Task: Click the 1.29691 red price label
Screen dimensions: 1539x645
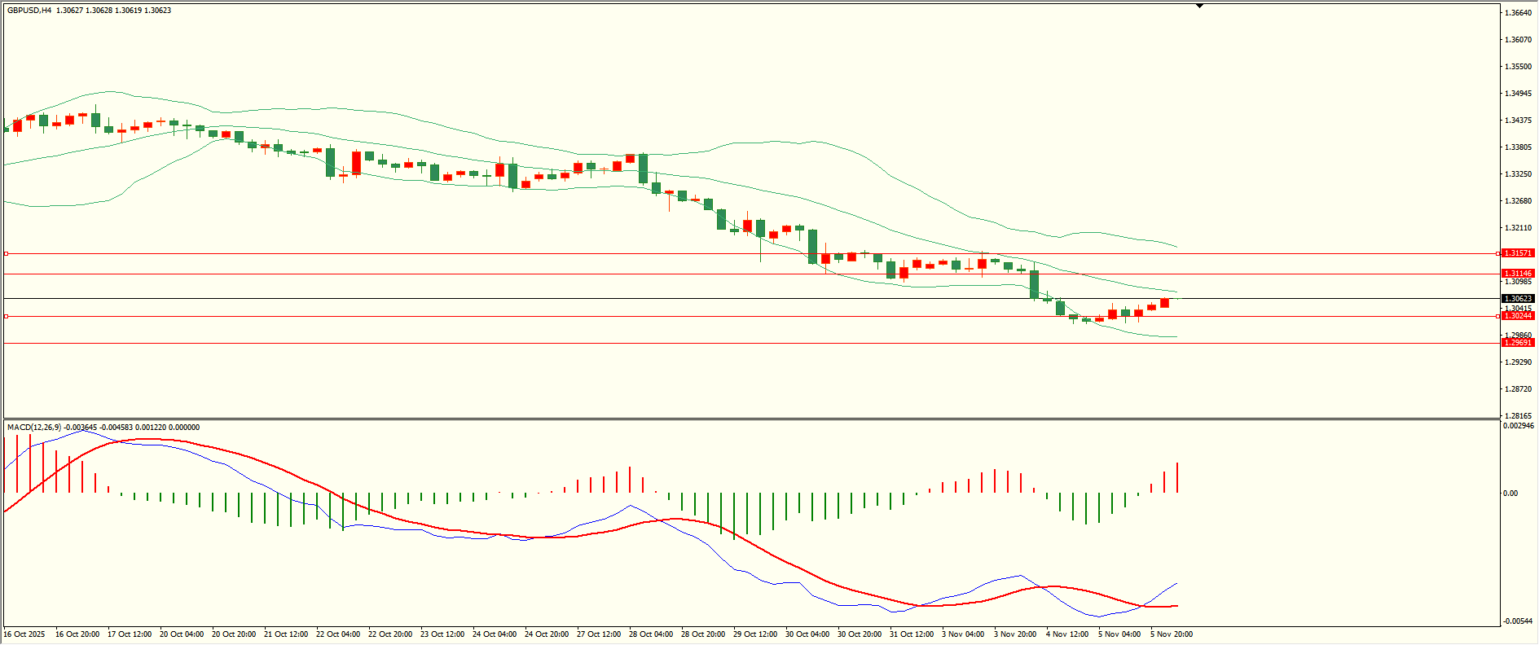Action: pos(1518,343)
